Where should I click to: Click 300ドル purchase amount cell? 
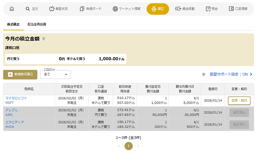point(161,127)
